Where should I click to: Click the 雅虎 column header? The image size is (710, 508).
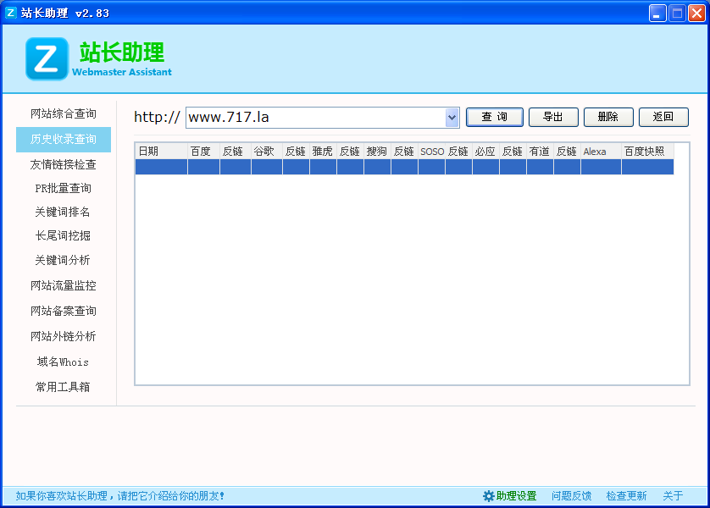pyautogui.click(x=323, y=151)
